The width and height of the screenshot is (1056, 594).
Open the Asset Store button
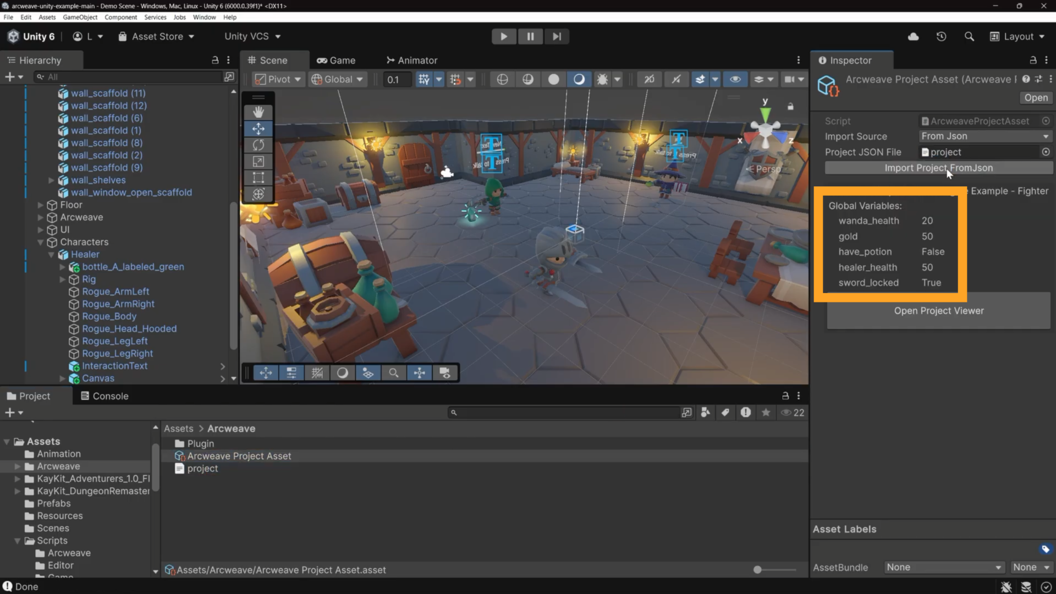point(157,36)
